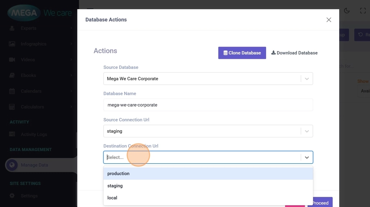Close the Database Actions dialog

pos(329,20)
